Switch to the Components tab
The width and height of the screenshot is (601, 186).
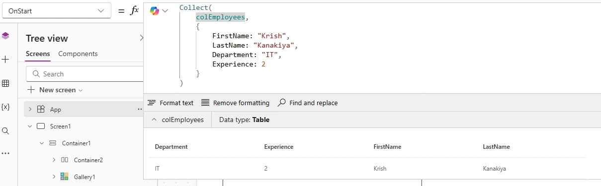78,54
